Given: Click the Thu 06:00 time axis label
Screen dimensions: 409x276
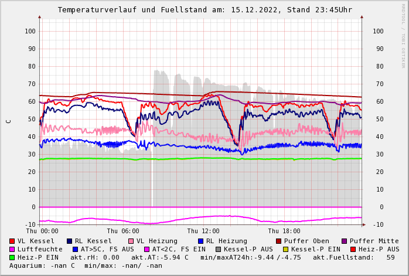Looking at the screenshot, I should (x=123, y=231).
